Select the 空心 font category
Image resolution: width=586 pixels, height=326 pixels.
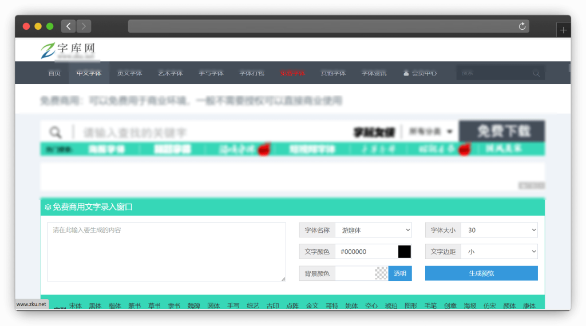pos(371,305)
